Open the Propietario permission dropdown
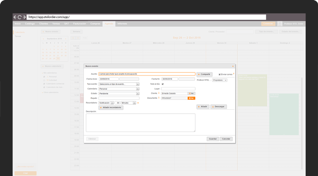 tap(220, 80)
